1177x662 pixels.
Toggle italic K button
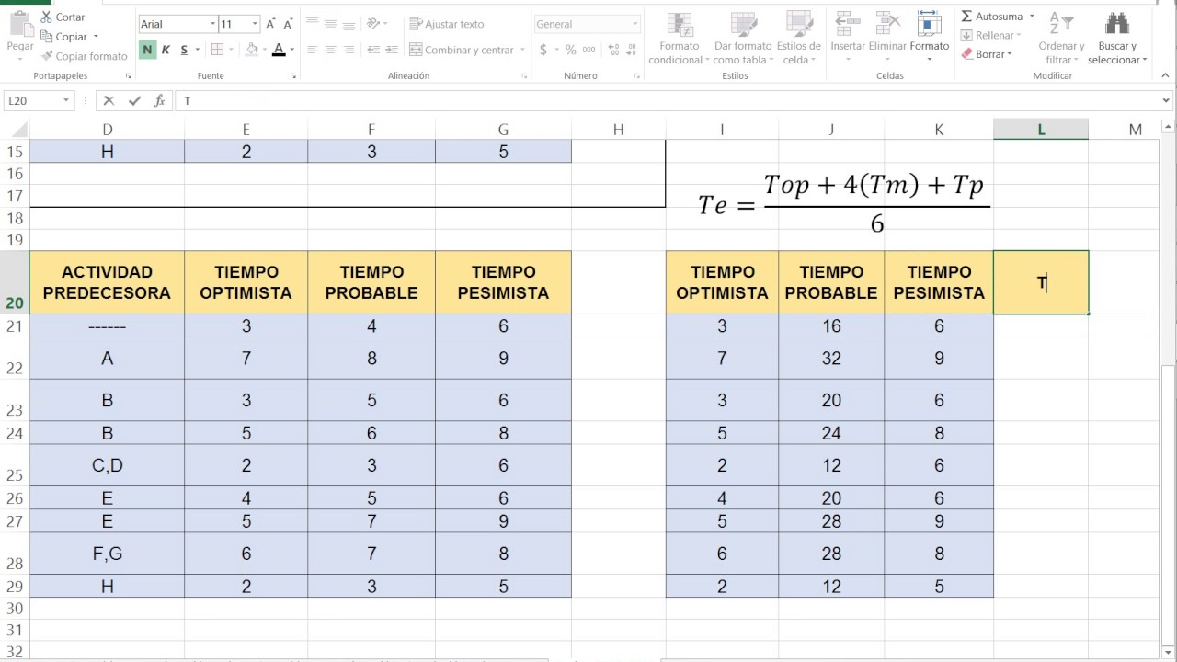(166, 50)
